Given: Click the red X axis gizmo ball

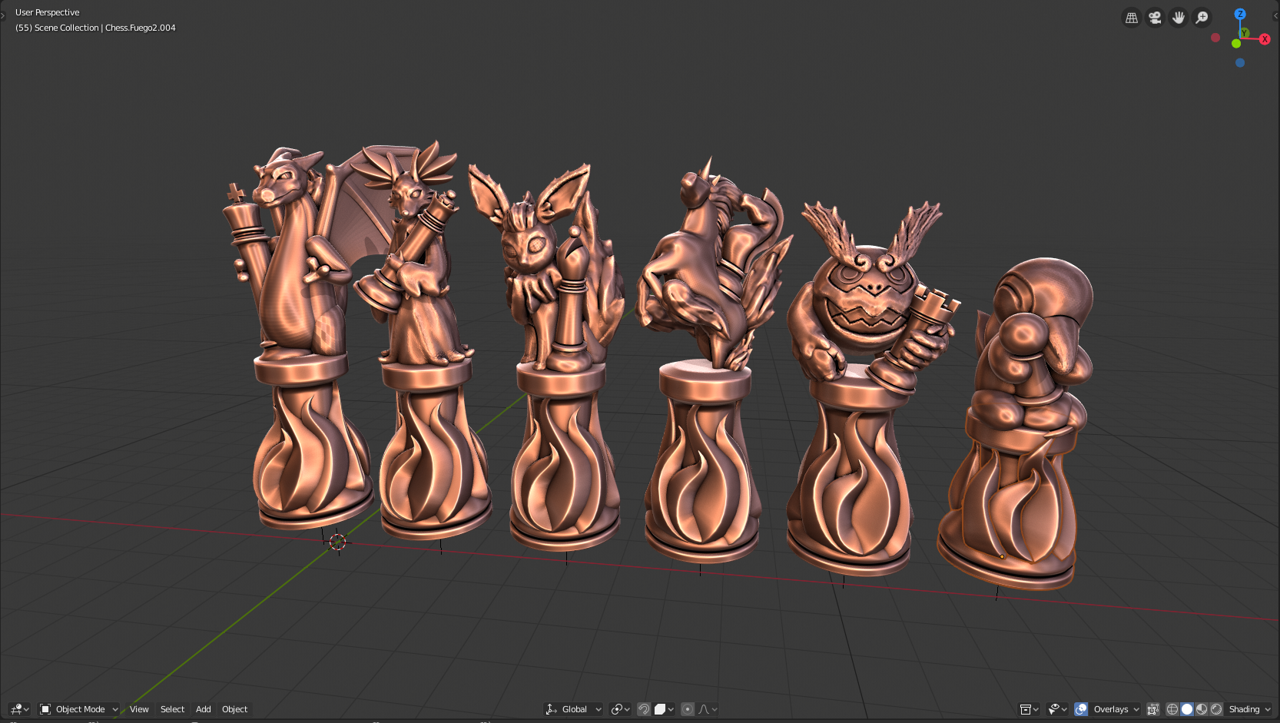Looking at the screenshot, I should [1265, 39].
